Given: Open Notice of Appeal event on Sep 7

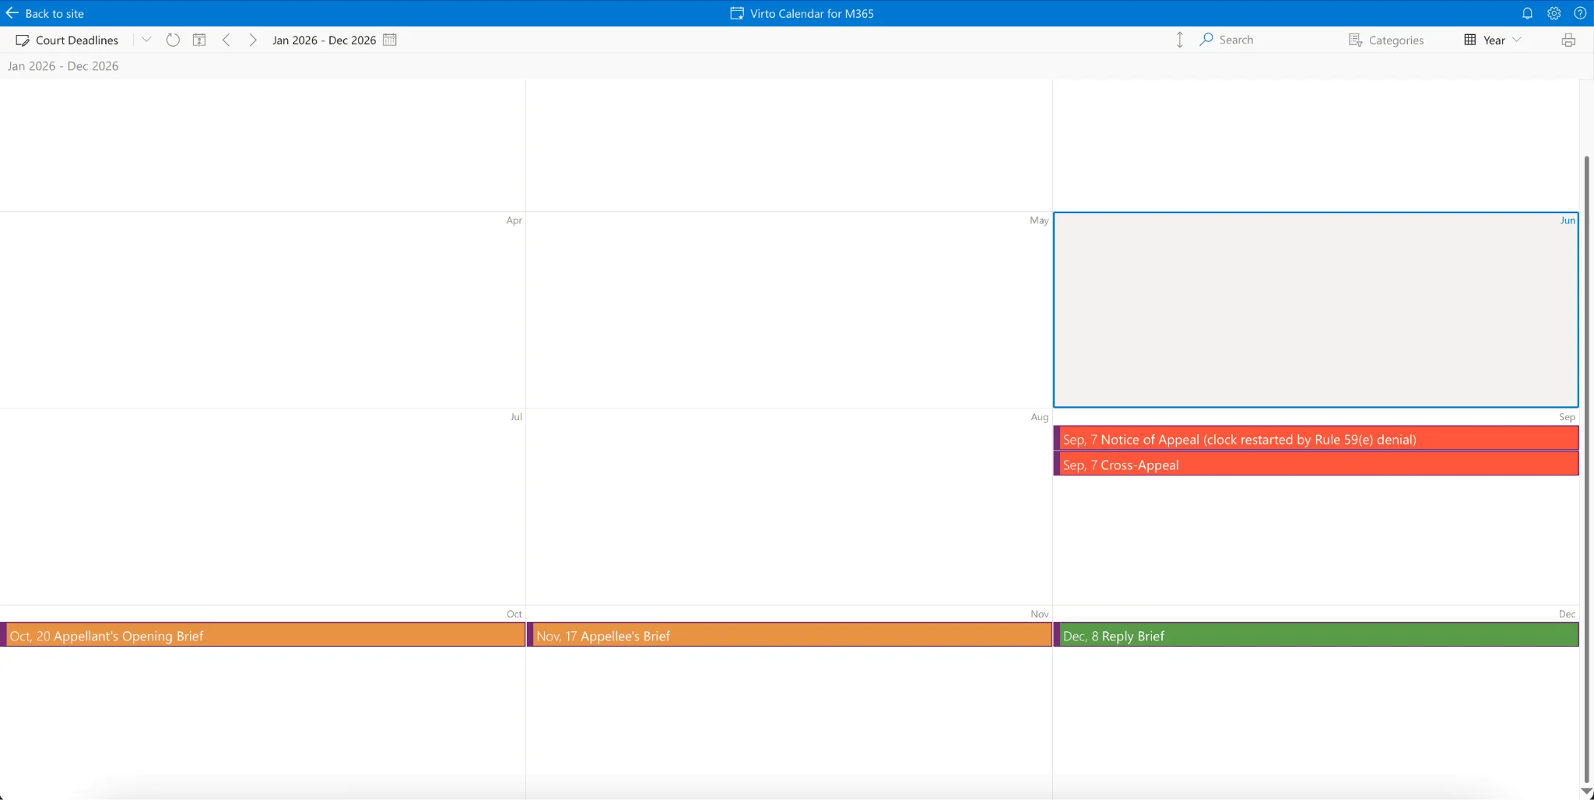Looking at the screenshot, I should pyautogui.click(x=1315, y=439).
